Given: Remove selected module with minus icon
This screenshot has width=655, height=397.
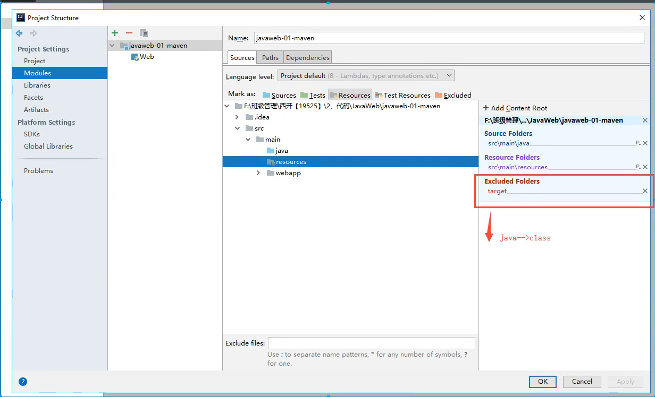Looking at the screenshot, I should click(x=129, y=33).
